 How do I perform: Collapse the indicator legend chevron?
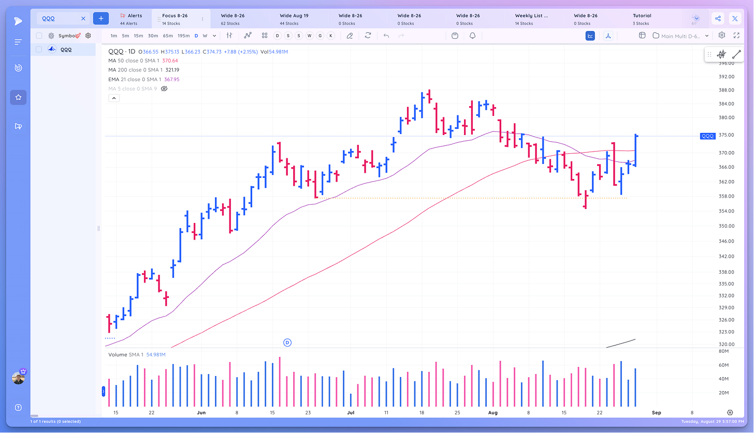[x=113, y=98]
